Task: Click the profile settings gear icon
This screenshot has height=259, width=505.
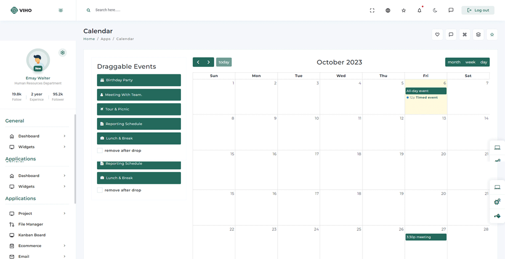Action: [x=63, y=53]
